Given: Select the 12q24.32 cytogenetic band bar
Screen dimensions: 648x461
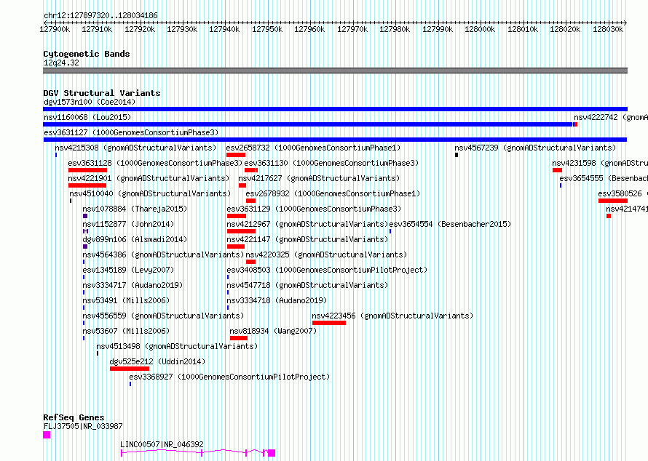Looking at the screenshot, I should point(335,71).
